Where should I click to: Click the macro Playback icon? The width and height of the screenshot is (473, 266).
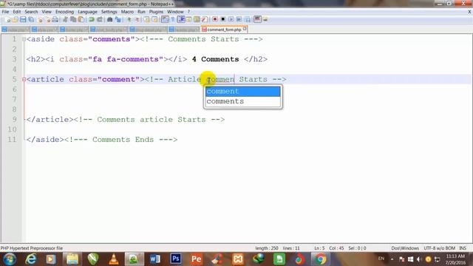(x=231, y=19)
